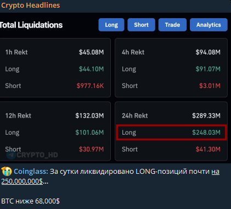The width and height of the screenshot is (231, 209).
Task: Click the Telegram logo in watermark
Action: pyautogui.click(x=11, y=155)
